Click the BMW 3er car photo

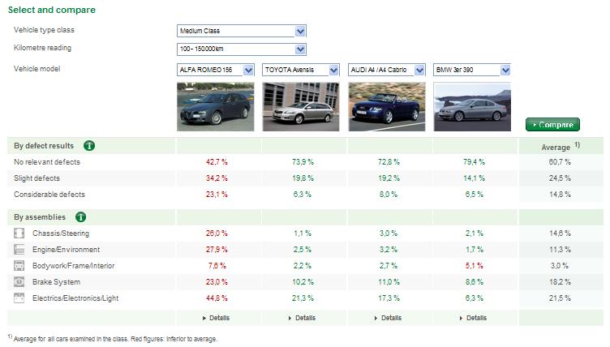472,106
